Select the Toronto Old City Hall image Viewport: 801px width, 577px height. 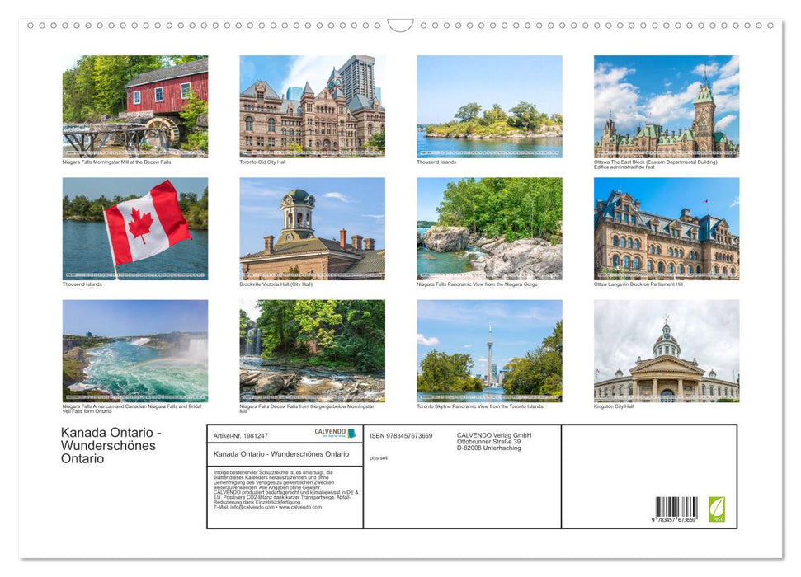coord(311,106)
